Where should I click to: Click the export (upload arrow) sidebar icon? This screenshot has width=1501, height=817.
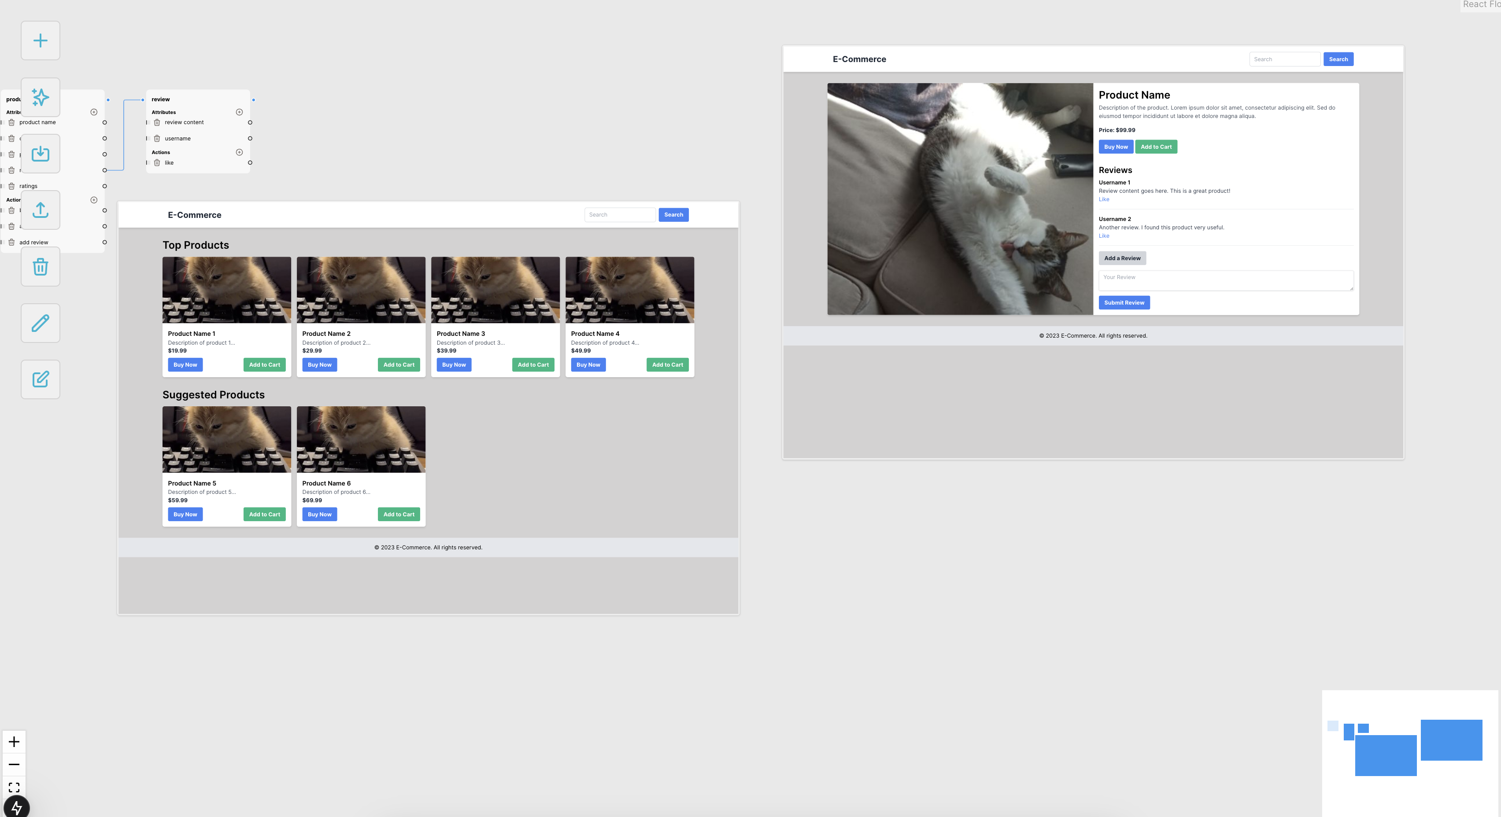click(x=40, y=210)
